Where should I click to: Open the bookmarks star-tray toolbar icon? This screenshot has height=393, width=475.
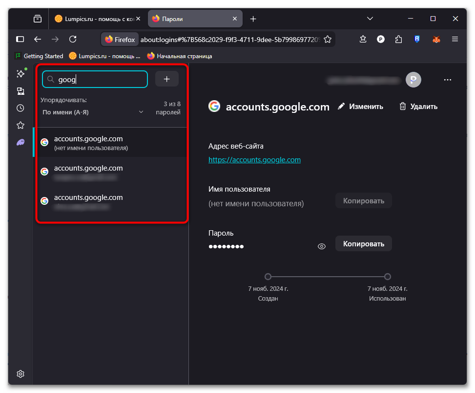(x=363, y=39)
